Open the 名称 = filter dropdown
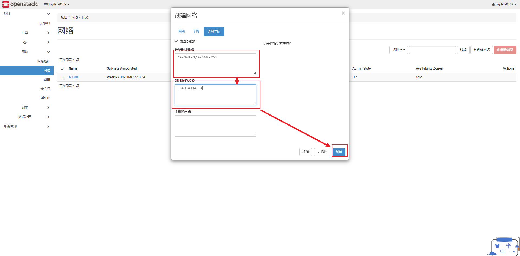The width and height of the screenshot is (520, 256). pos(399,50)
